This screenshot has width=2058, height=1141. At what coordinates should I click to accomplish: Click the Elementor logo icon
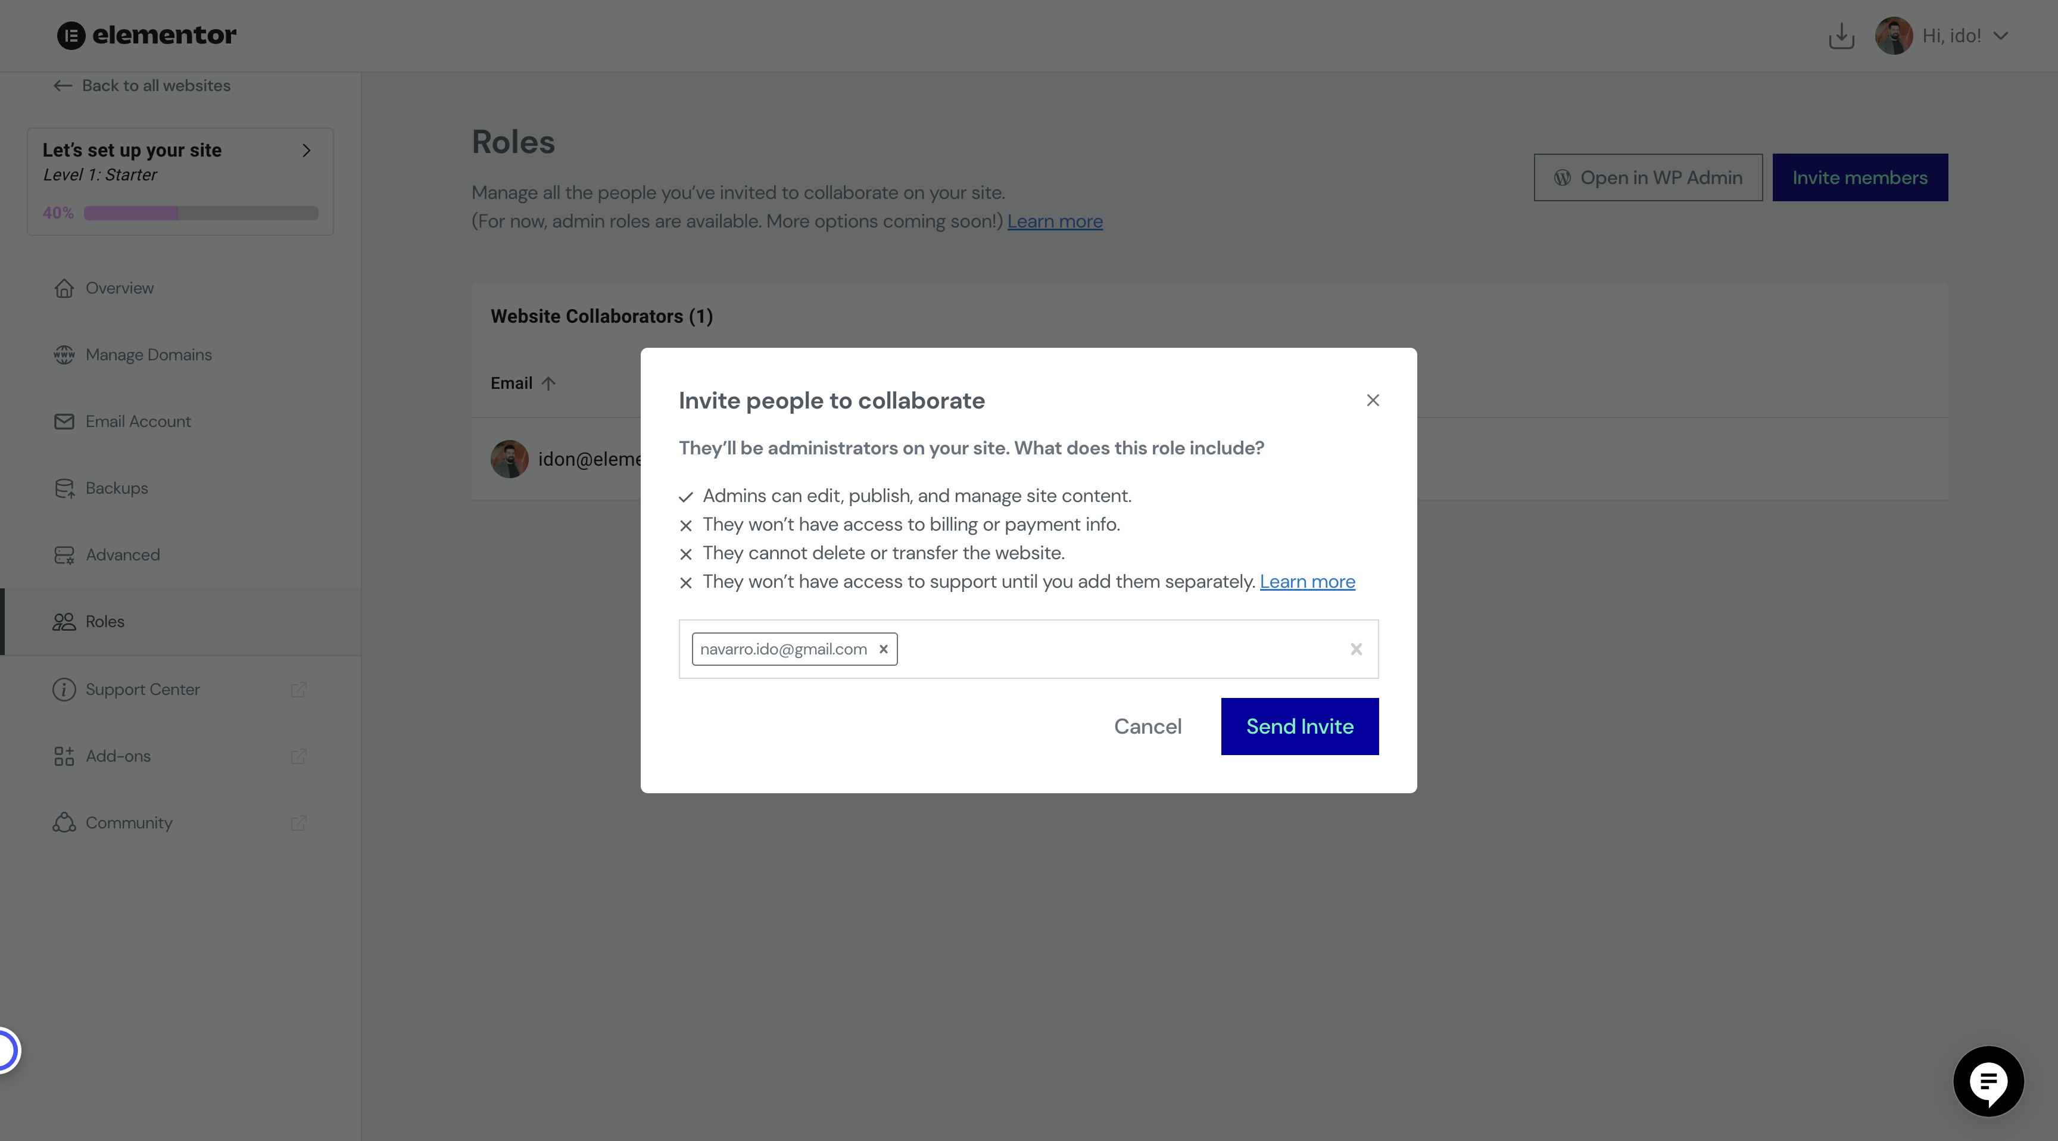(71, 35)
